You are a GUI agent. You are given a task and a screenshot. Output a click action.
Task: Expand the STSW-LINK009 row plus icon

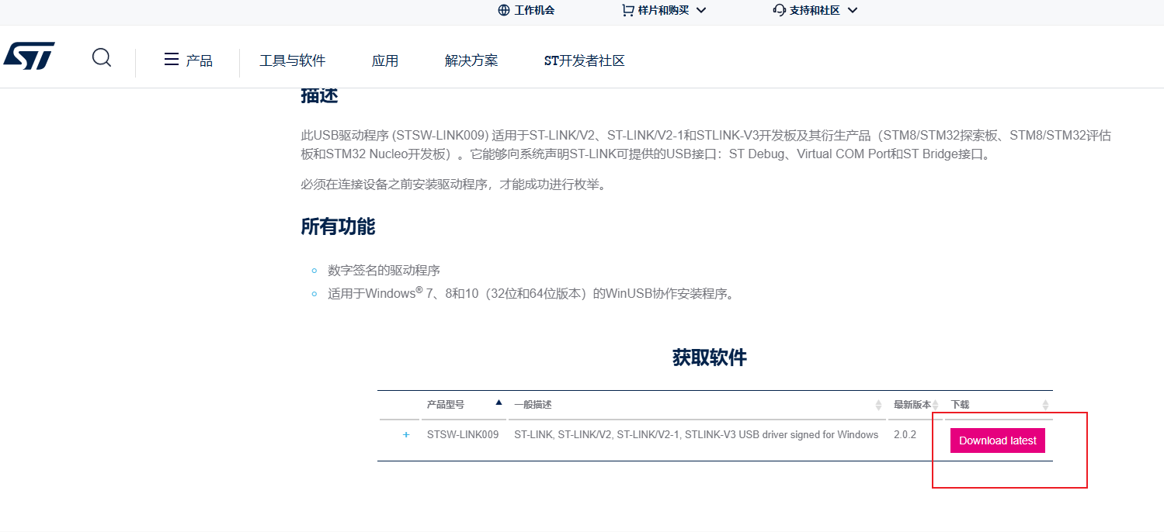coord(406,435)
